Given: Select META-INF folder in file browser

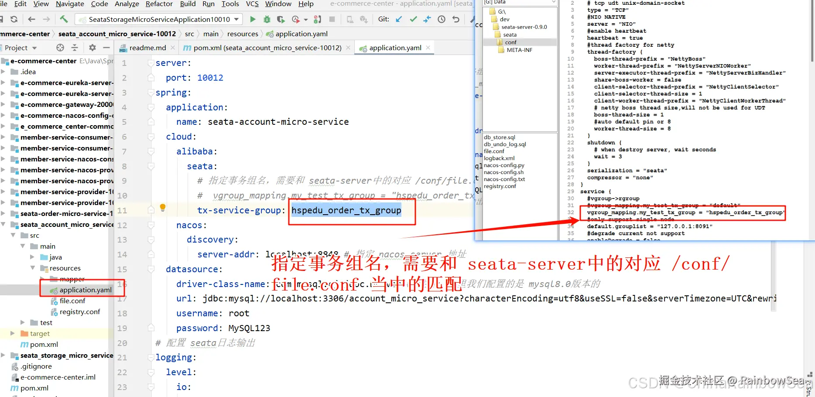Looking at the screenshot, I should click(519, 50).
